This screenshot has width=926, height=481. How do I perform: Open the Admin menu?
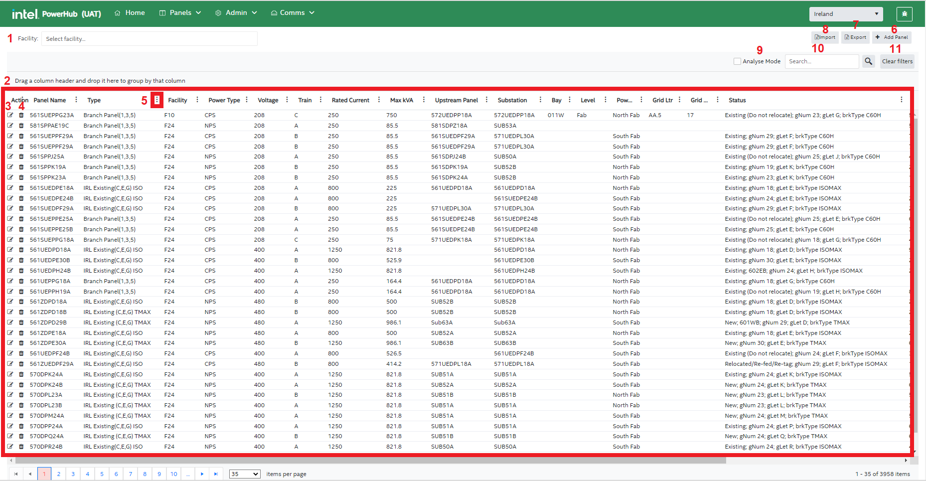(236, 13)
